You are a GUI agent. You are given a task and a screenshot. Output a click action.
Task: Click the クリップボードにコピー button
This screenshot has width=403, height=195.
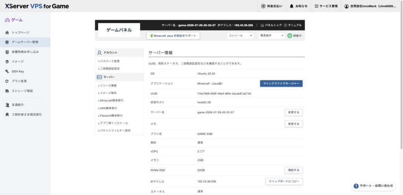tap(284, 181)
